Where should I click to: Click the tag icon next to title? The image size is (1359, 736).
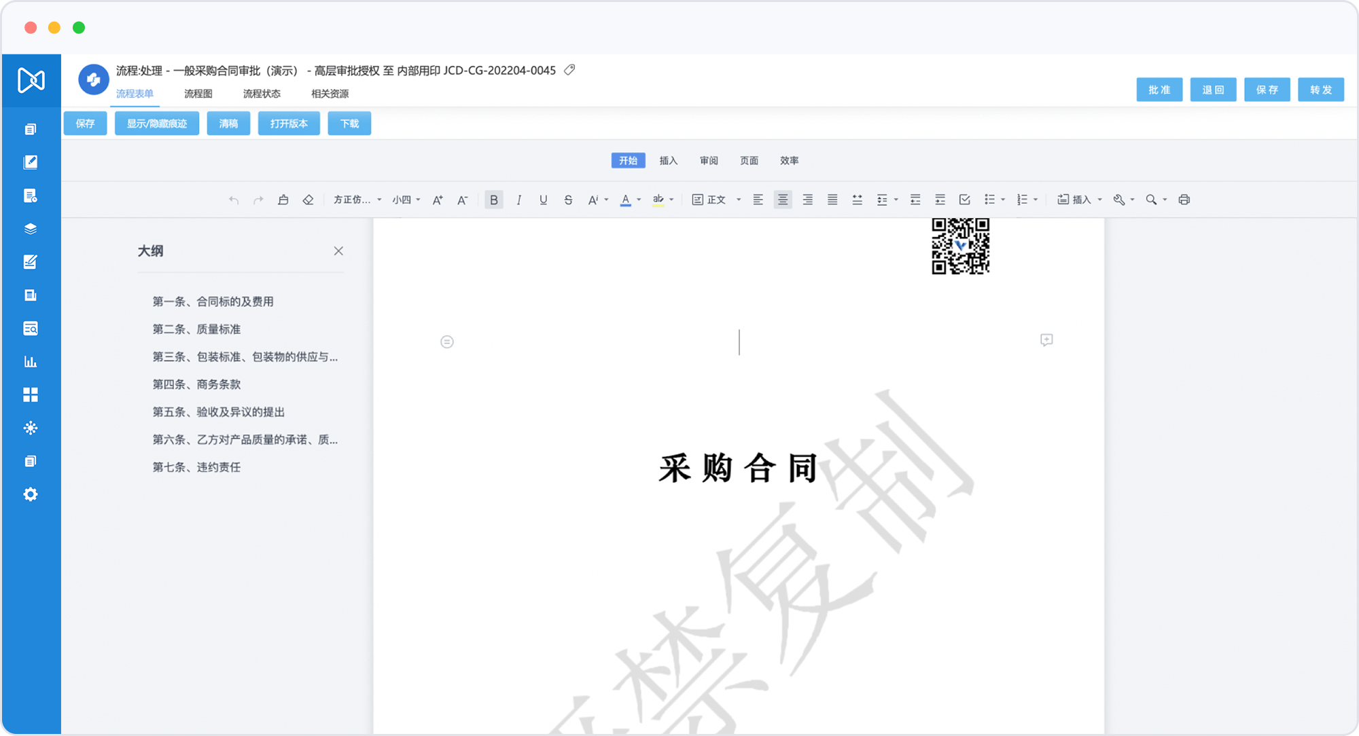pyautogui.click(x=569, y=70)
